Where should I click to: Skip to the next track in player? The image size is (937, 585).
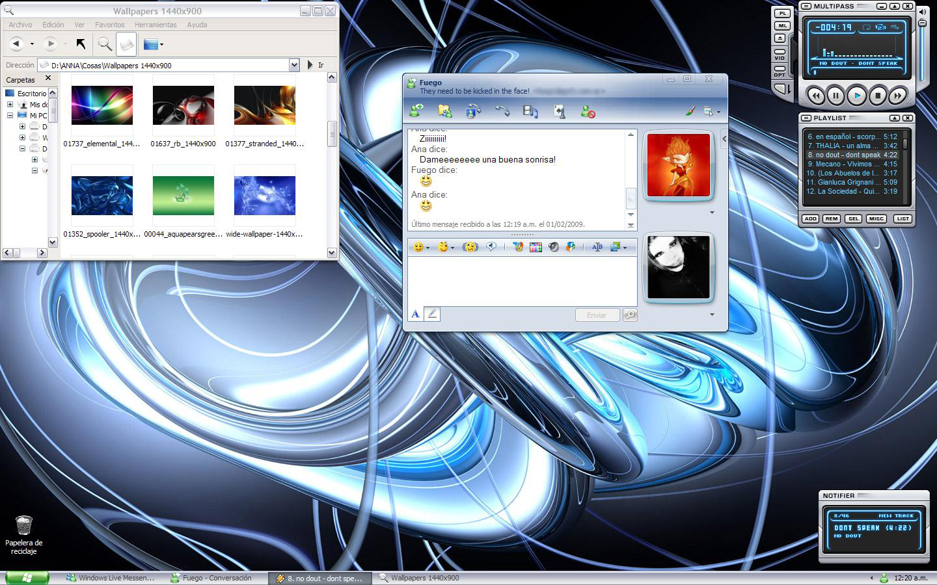click(x=898, y=96)
